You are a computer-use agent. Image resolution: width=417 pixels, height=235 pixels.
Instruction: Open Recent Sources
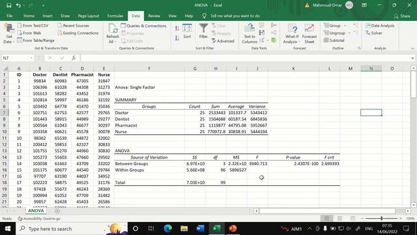(73, 25)
